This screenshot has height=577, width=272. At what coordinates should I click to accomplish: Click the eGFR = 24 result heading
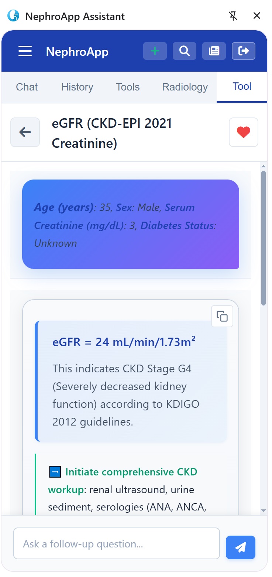(124, 342)
